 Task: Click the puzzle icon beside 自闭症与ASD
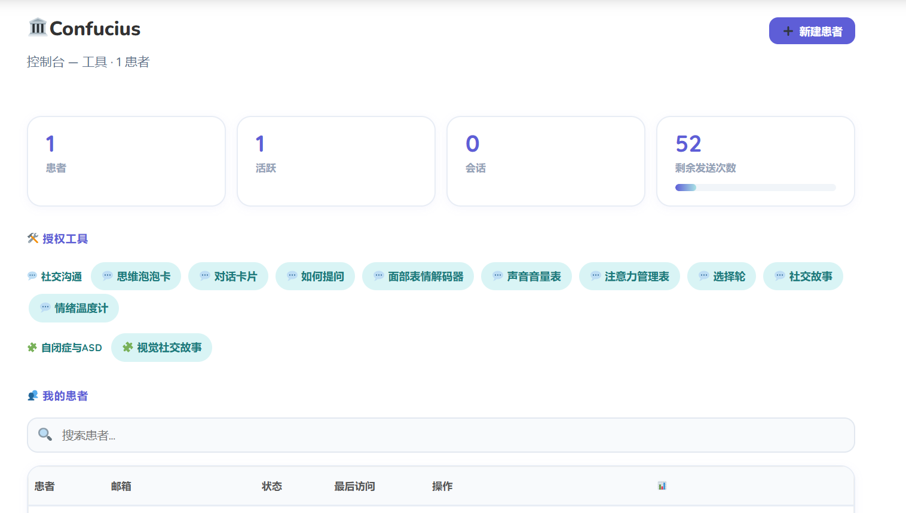tap(32, 347)
